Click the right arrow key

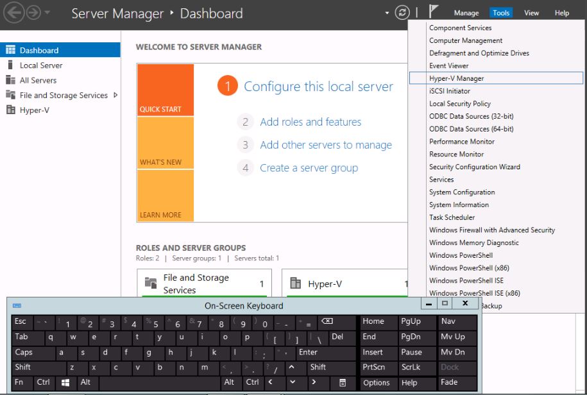pyautogui.click(x=318, y=383)
